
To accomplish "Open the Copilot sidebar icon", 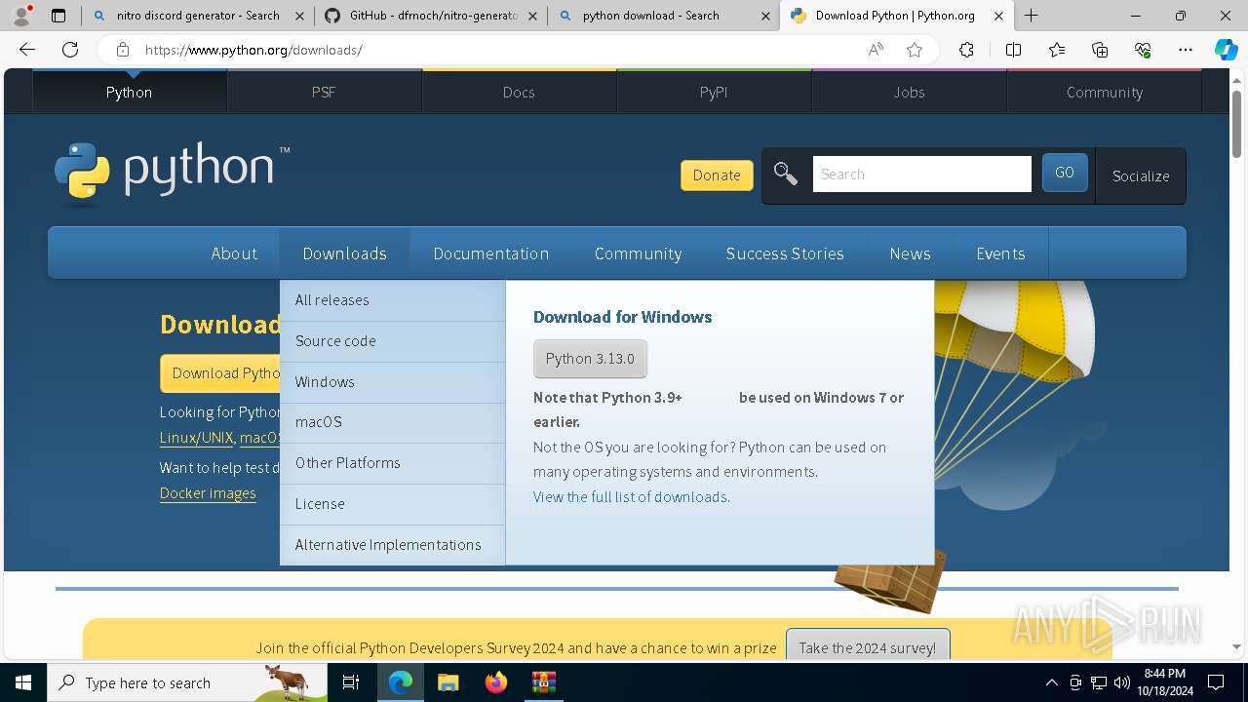I will pyautogui.click(x=1226, y=50).
